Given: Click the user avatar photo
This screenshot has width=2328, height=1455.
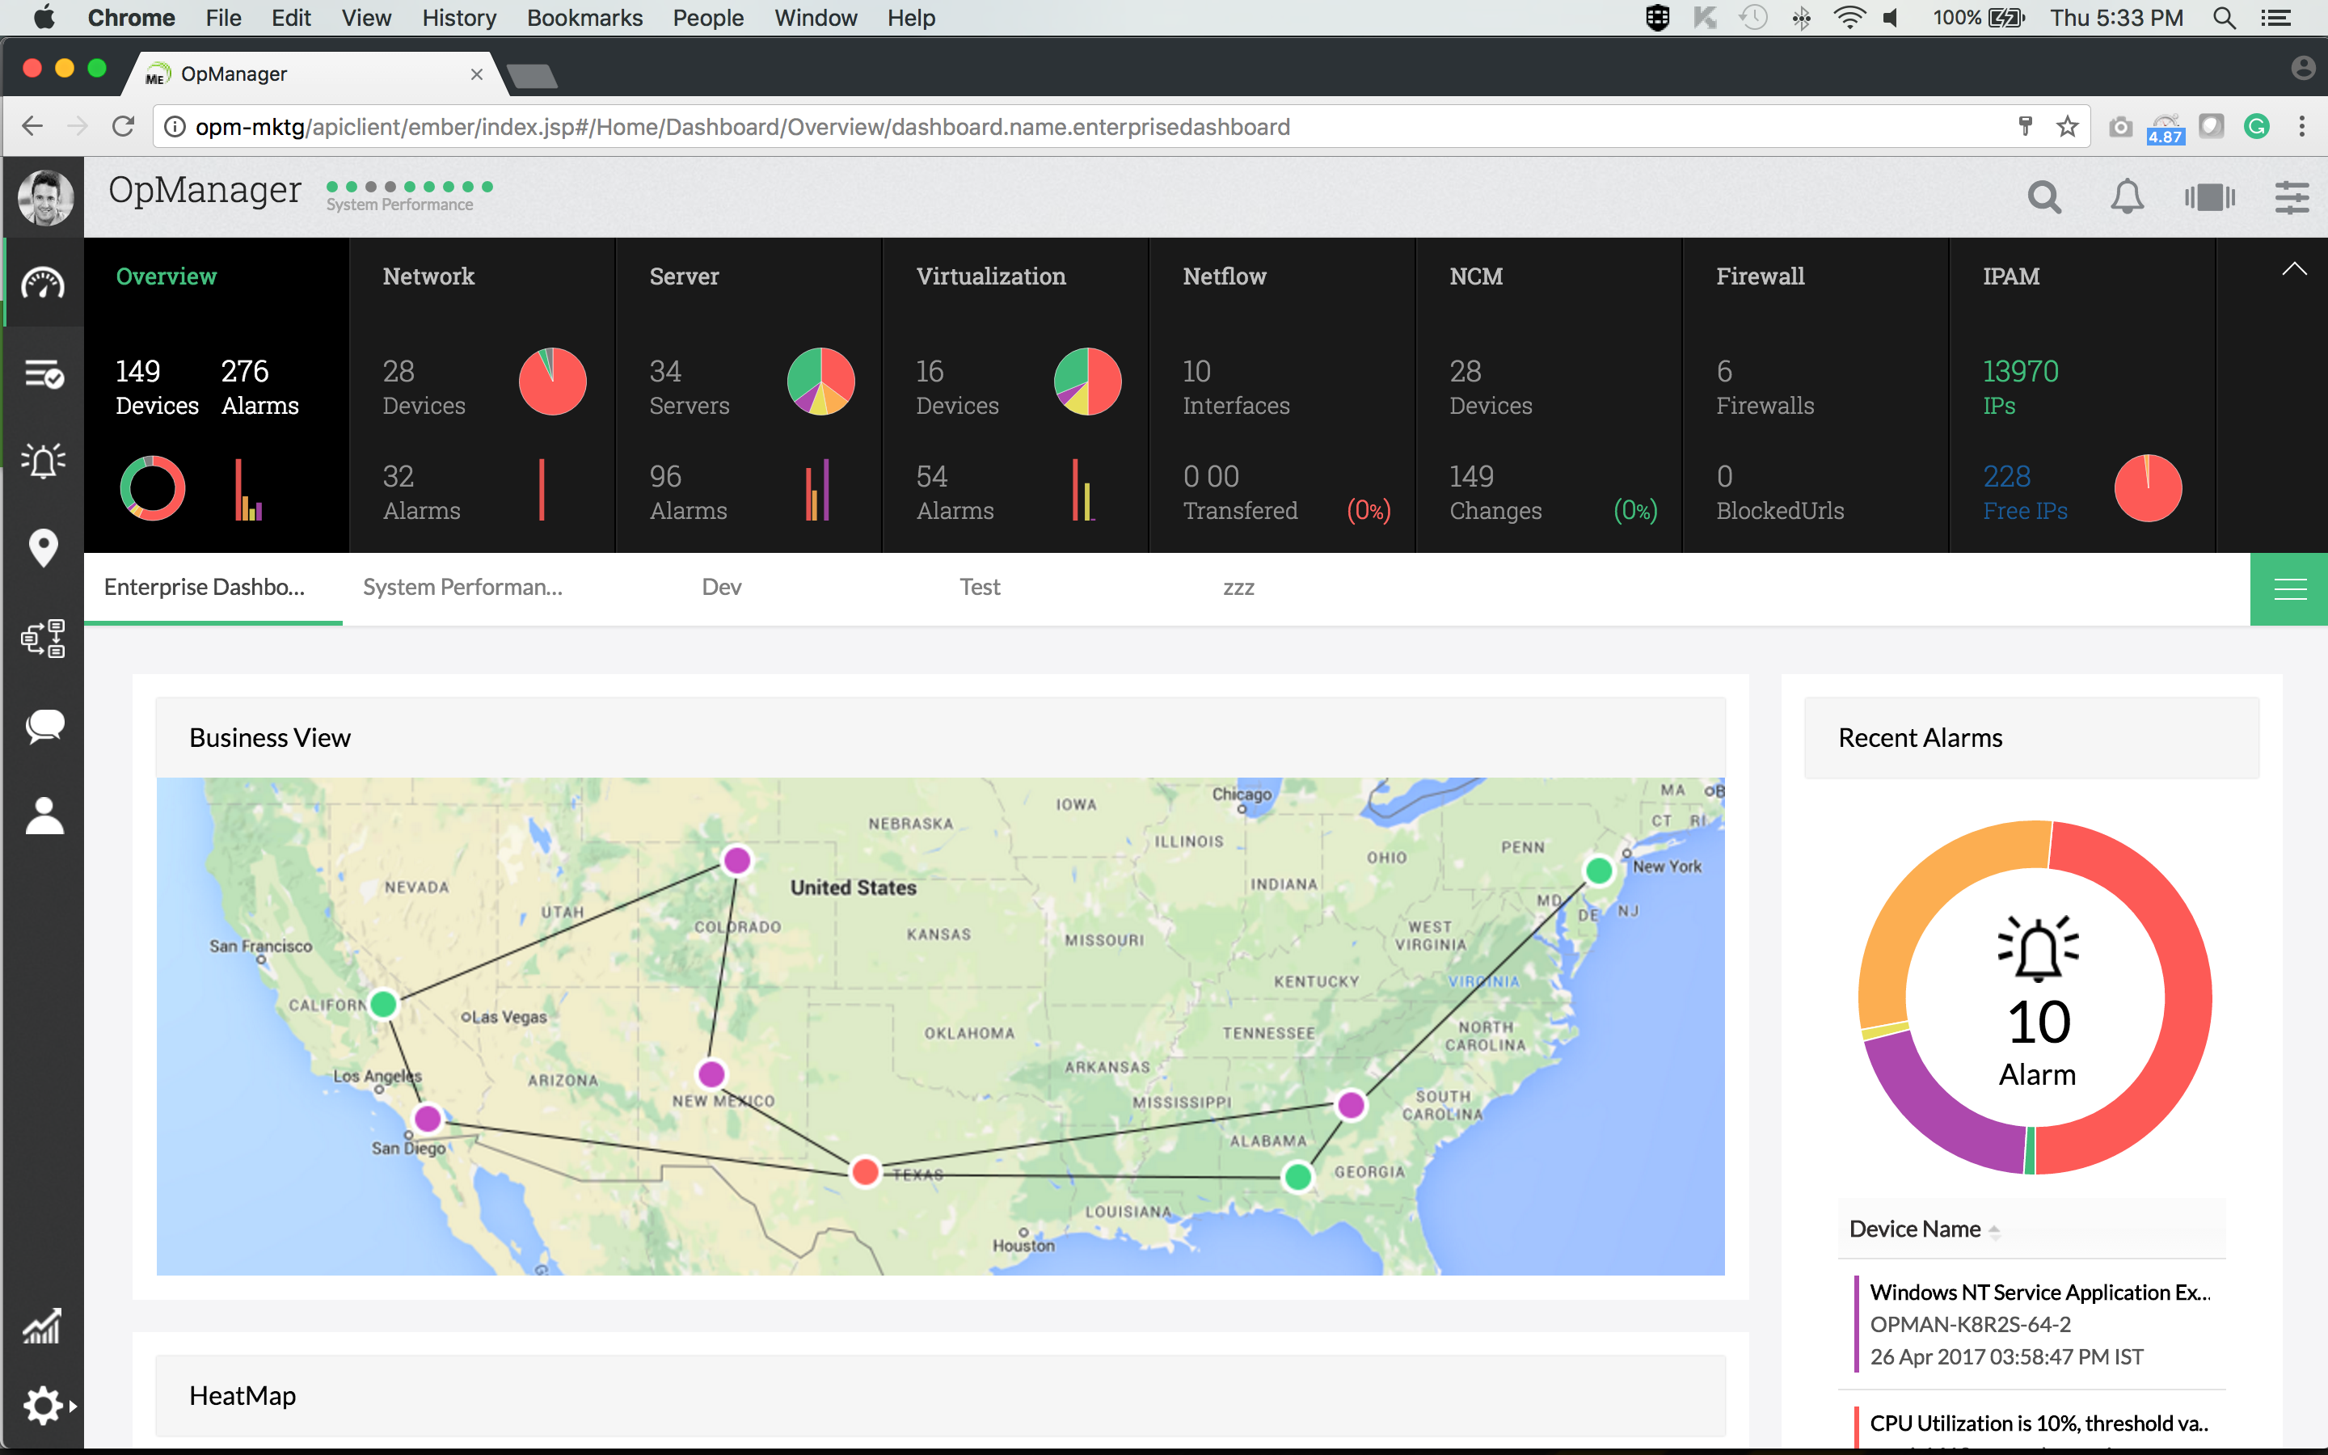Looking at the screenshot, I should pyautogui.click(x=45, y=197).
